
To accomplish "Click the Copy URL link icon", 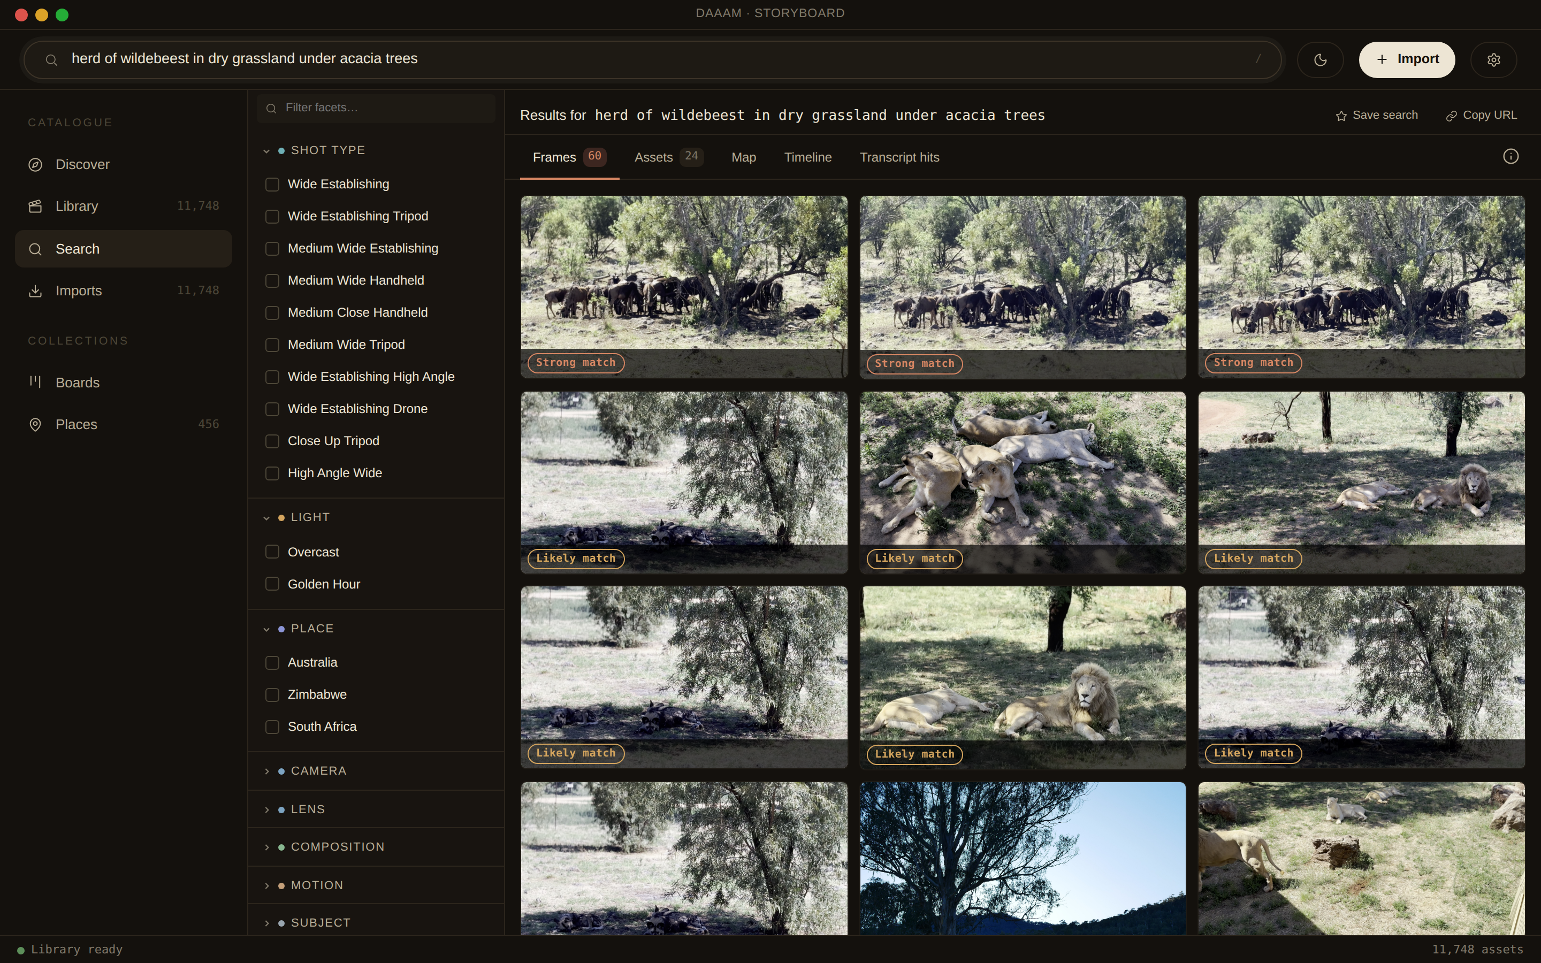I will 1451,116.
